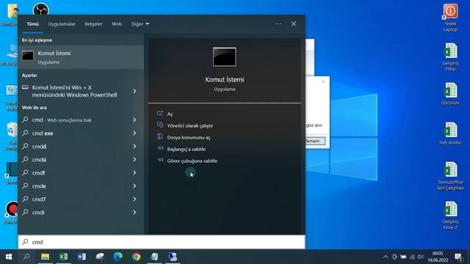This screenshot has width=470, height=264.
Task: Switch to the Web search tab
Action: click(x=117, y=24)
